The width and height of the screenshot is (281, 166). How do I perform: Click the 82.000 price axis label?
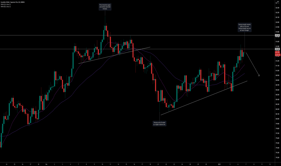tap(277, 22)
